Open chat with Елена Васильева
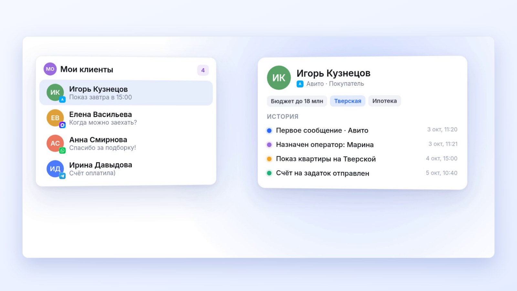This screenshot has height=291, width=517. 126,118
